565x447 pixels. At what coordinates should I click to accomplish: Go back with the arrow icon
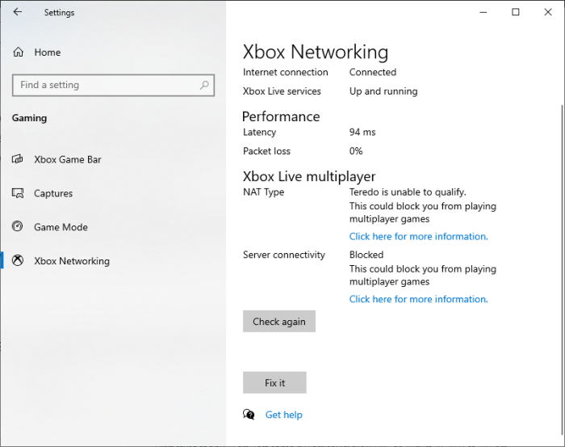pos(17,12)
